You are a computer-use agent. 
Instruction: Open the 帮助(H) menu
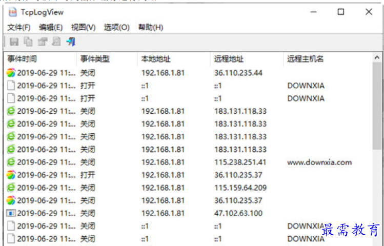click(x=151, y=27)
